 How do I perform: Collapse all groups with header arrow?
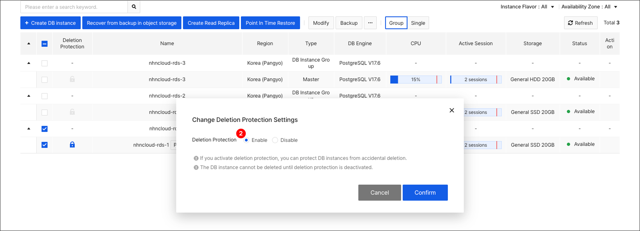pos(29,44)
